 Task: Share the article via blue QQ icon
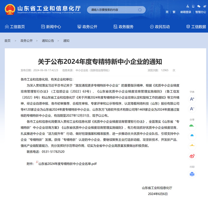pos(192,136)
